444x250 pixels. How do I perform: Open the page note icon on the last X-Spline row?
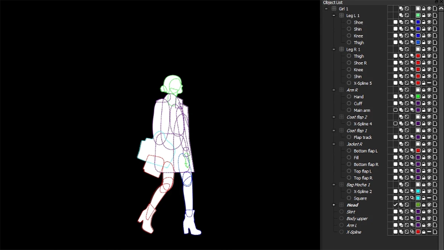pos(435,232)
